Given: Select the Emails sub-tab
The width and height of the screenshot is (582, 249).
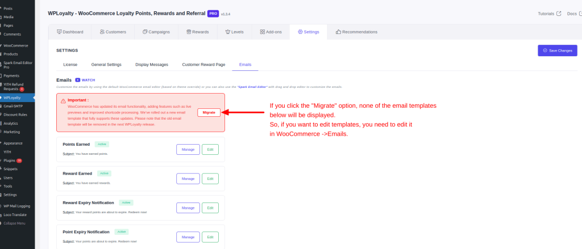Looking at the screenshot, I should point(246,65).
